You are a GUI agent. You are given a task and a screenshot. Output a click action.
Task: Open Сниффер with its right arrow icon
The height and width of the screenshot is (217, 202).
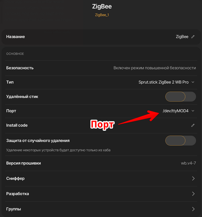pos(193,178)
